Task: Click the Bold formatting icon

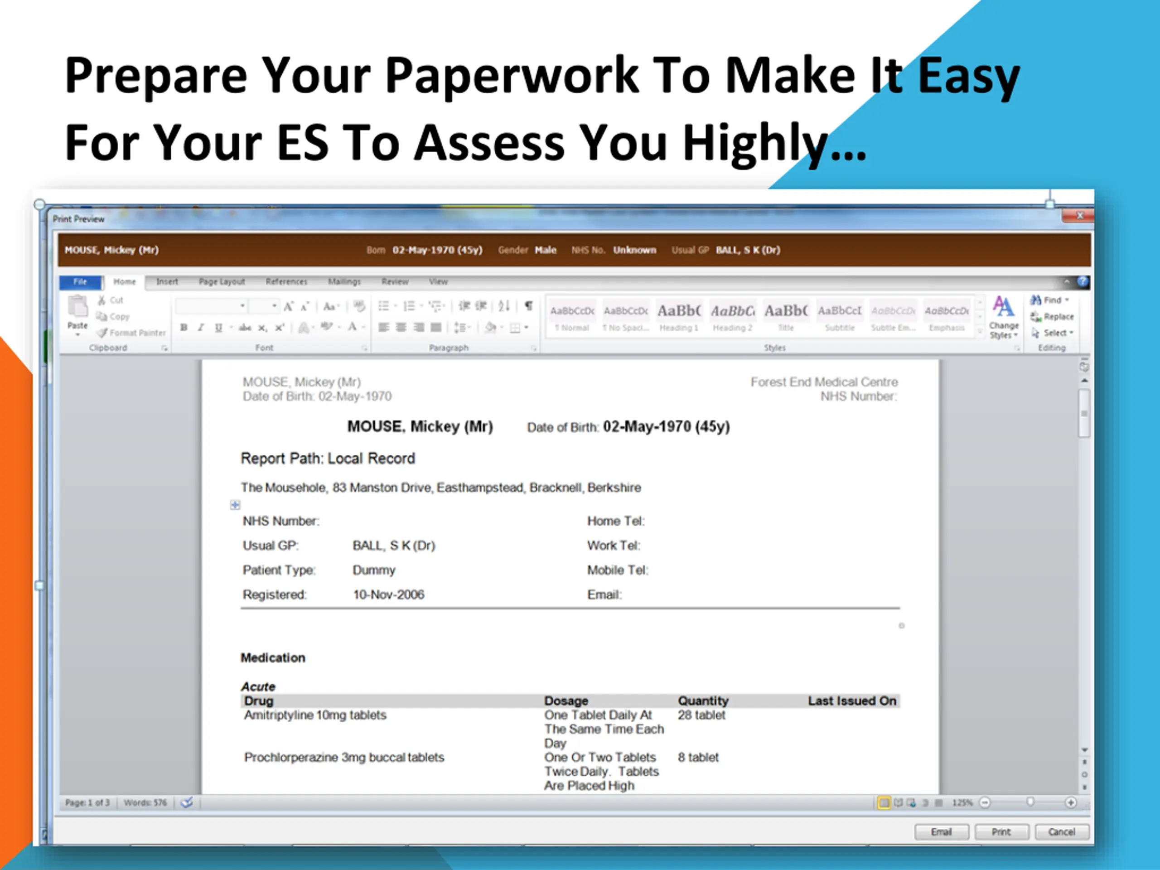Action: [184, 328]
